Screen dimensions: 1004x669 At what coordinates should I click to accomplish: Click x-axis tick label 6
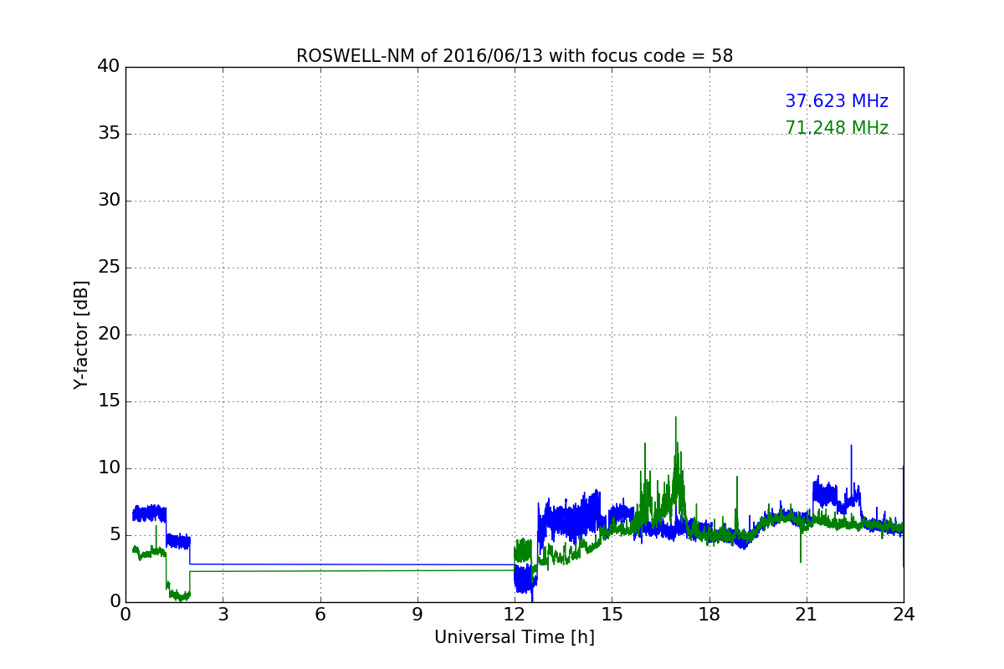pyautogui.click(x=320, y=615)
